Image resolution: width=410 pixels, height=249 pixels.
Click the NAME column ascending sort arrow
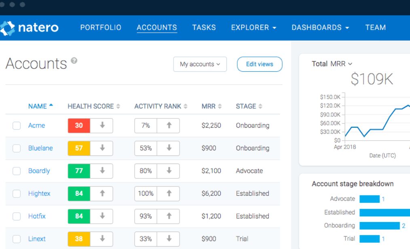click(x=51, y=105)
